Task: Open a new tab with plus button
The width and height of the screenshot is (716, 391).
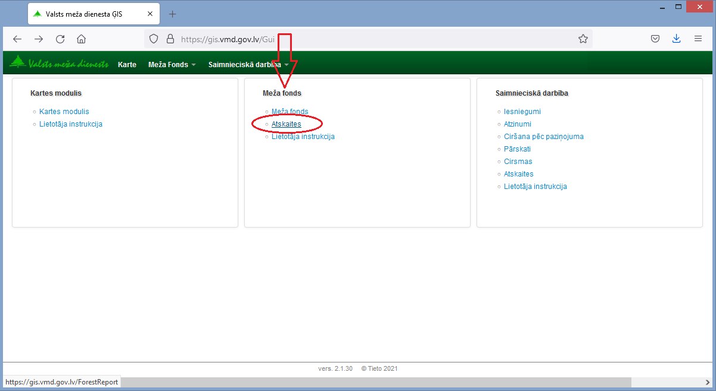Action: point(173,14)
